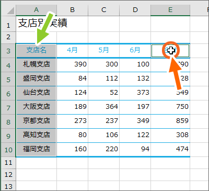Select row 11 header
Screen dimensions: 209x191
pos(8,163)
